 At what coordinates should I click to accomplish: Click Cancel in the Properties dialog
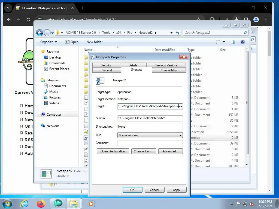tap(154, 190)
